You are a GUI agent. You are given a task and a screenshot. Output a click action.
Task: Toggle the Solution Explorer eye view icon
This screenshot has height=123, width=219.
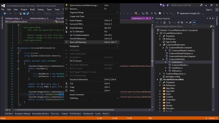pos(187,22)
